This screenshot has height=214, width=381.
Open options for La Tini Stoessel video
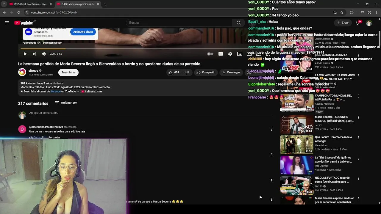click(x=358, y=158)
